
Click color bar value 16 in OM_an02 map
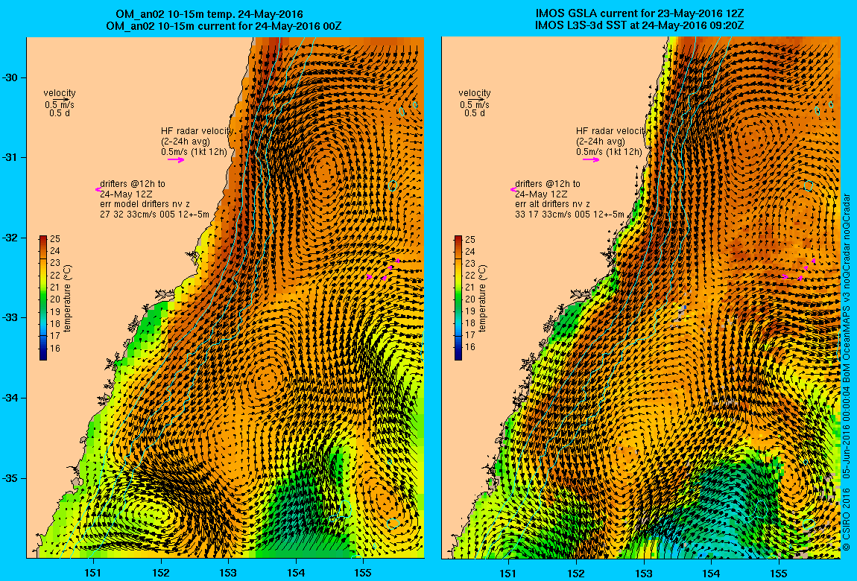pyautogui.click(x=55, y=349)
